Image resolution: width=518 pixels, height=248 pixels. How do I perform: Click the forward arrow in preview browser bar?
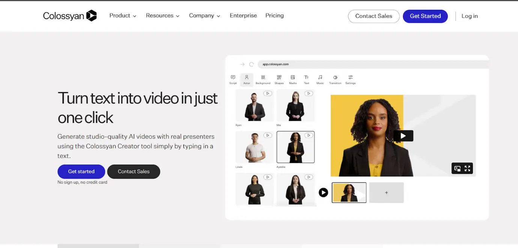242,64
